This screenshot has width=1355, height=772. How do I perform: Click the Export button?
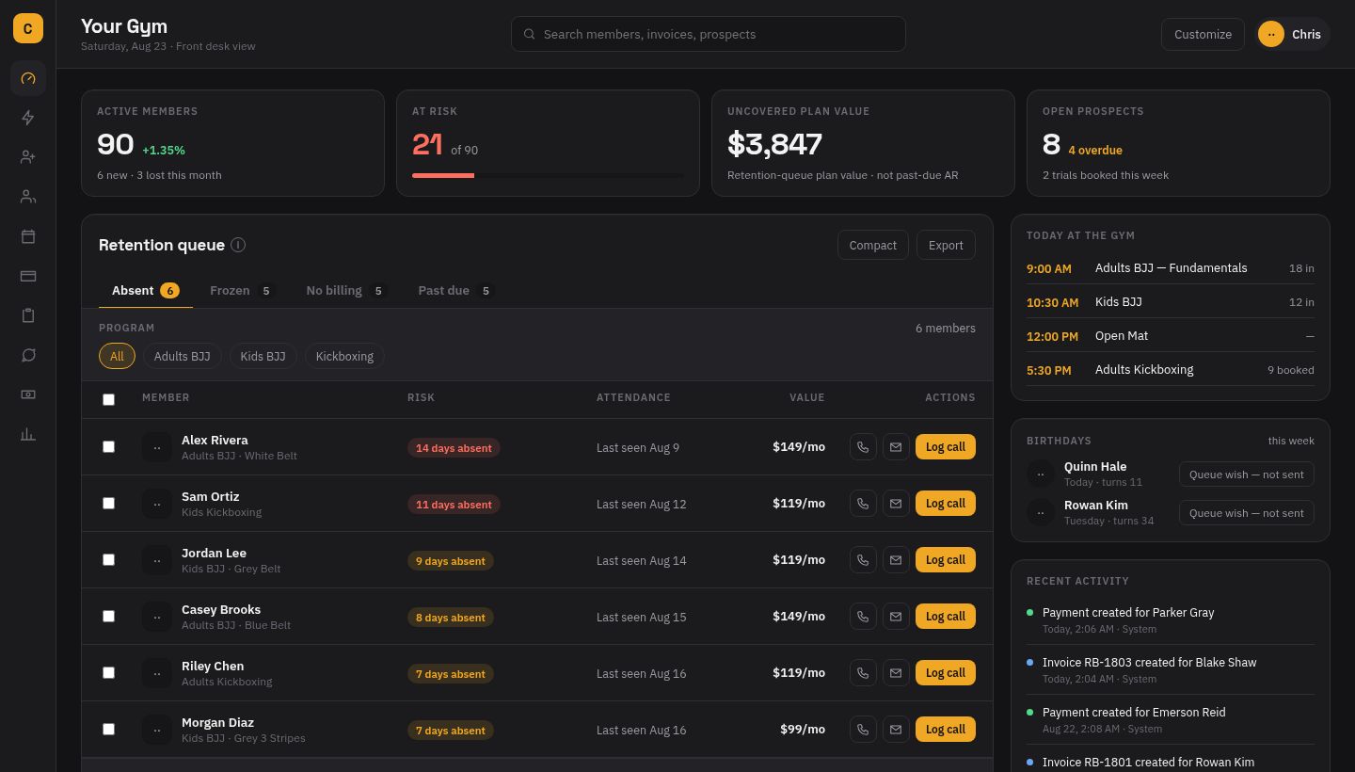946,245
